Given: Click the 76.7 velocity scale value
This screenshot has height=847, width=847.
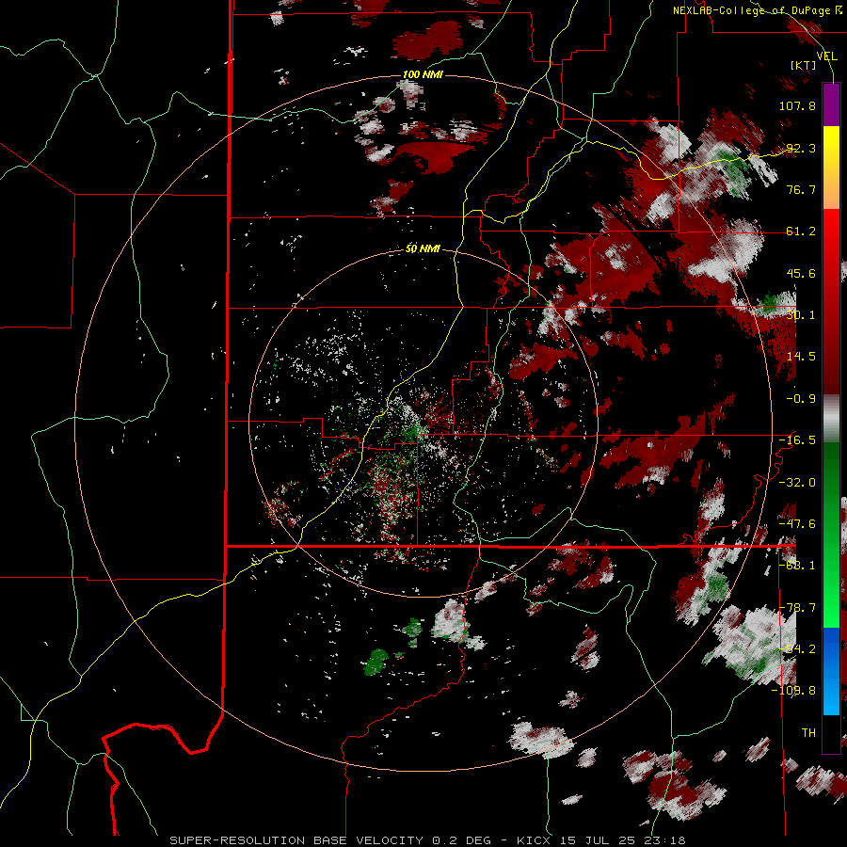Looking at the screenshot, I should [801, 189].
